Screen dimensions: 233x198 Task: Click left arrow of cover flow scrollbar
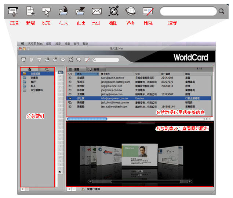(90, 182)
